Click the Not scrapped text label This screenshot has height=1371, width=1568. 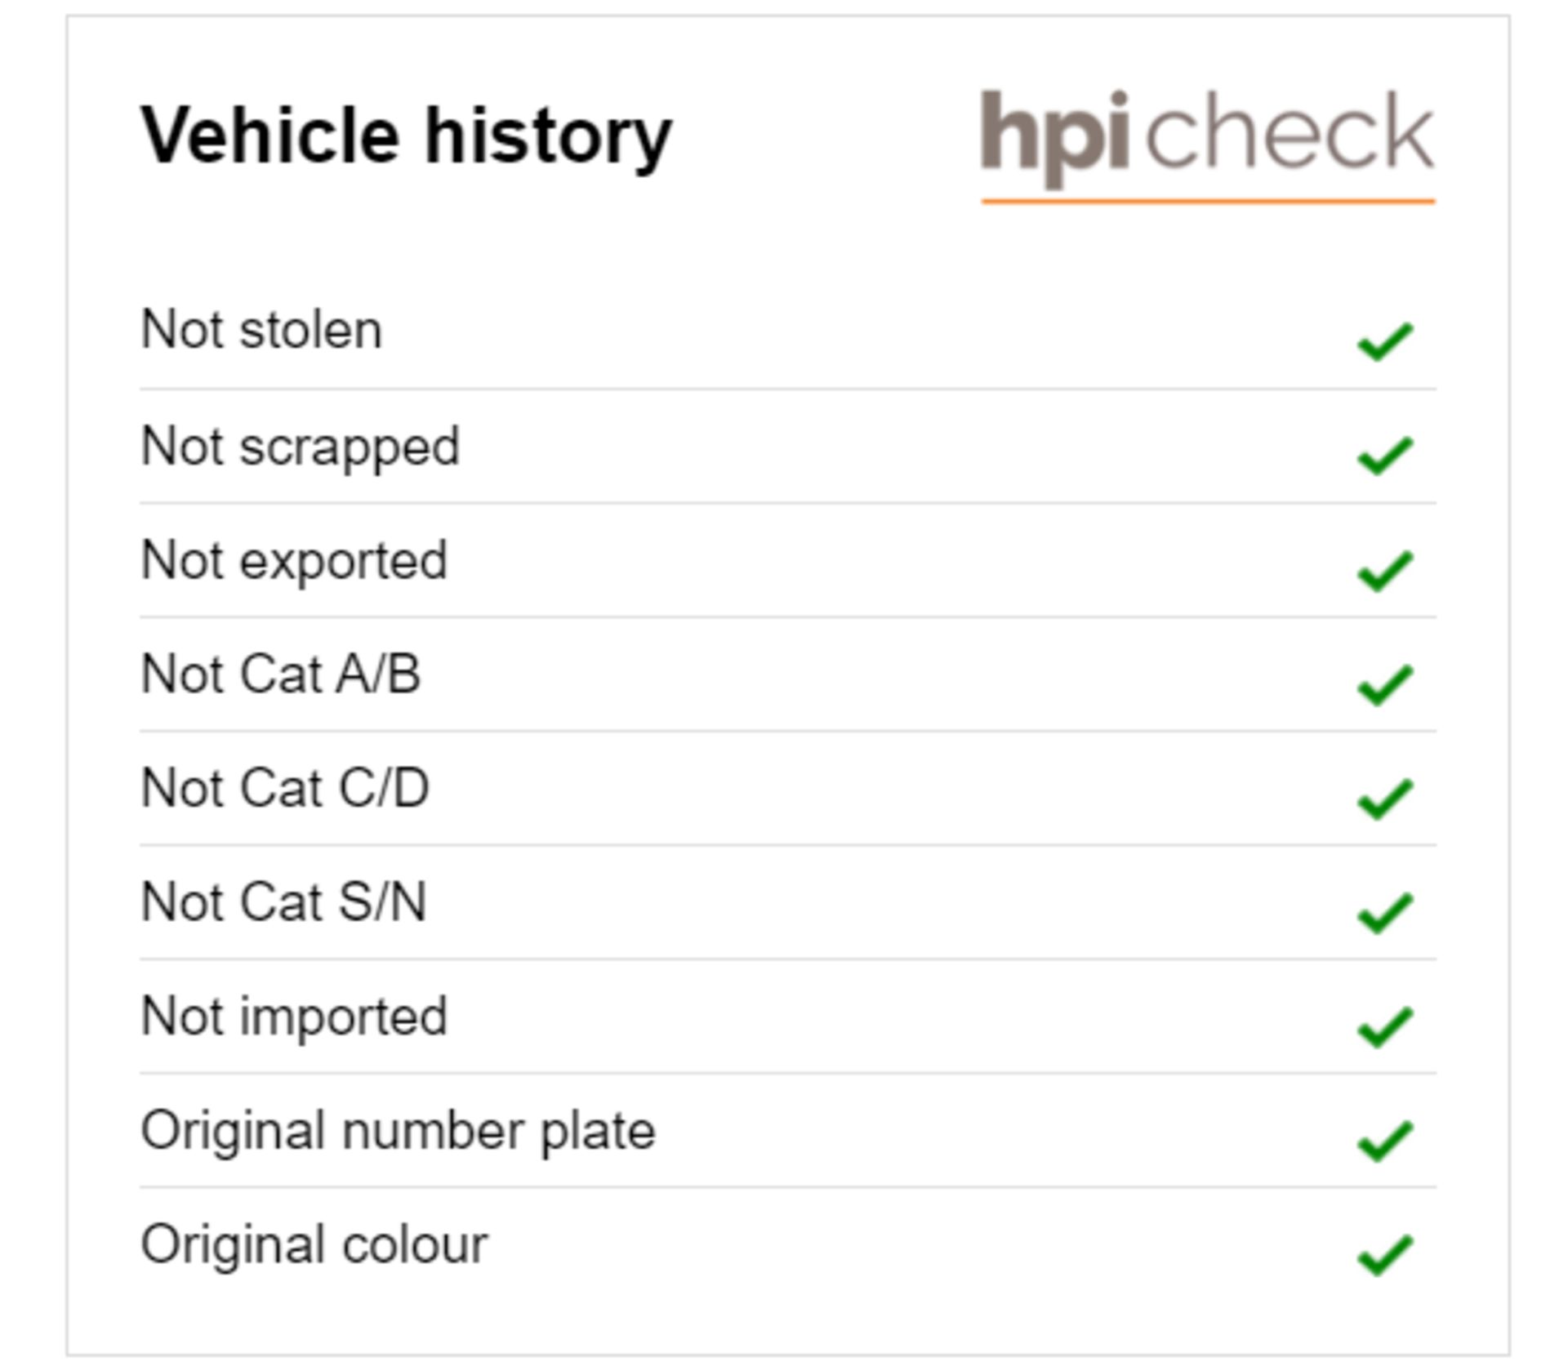[300, 447]
